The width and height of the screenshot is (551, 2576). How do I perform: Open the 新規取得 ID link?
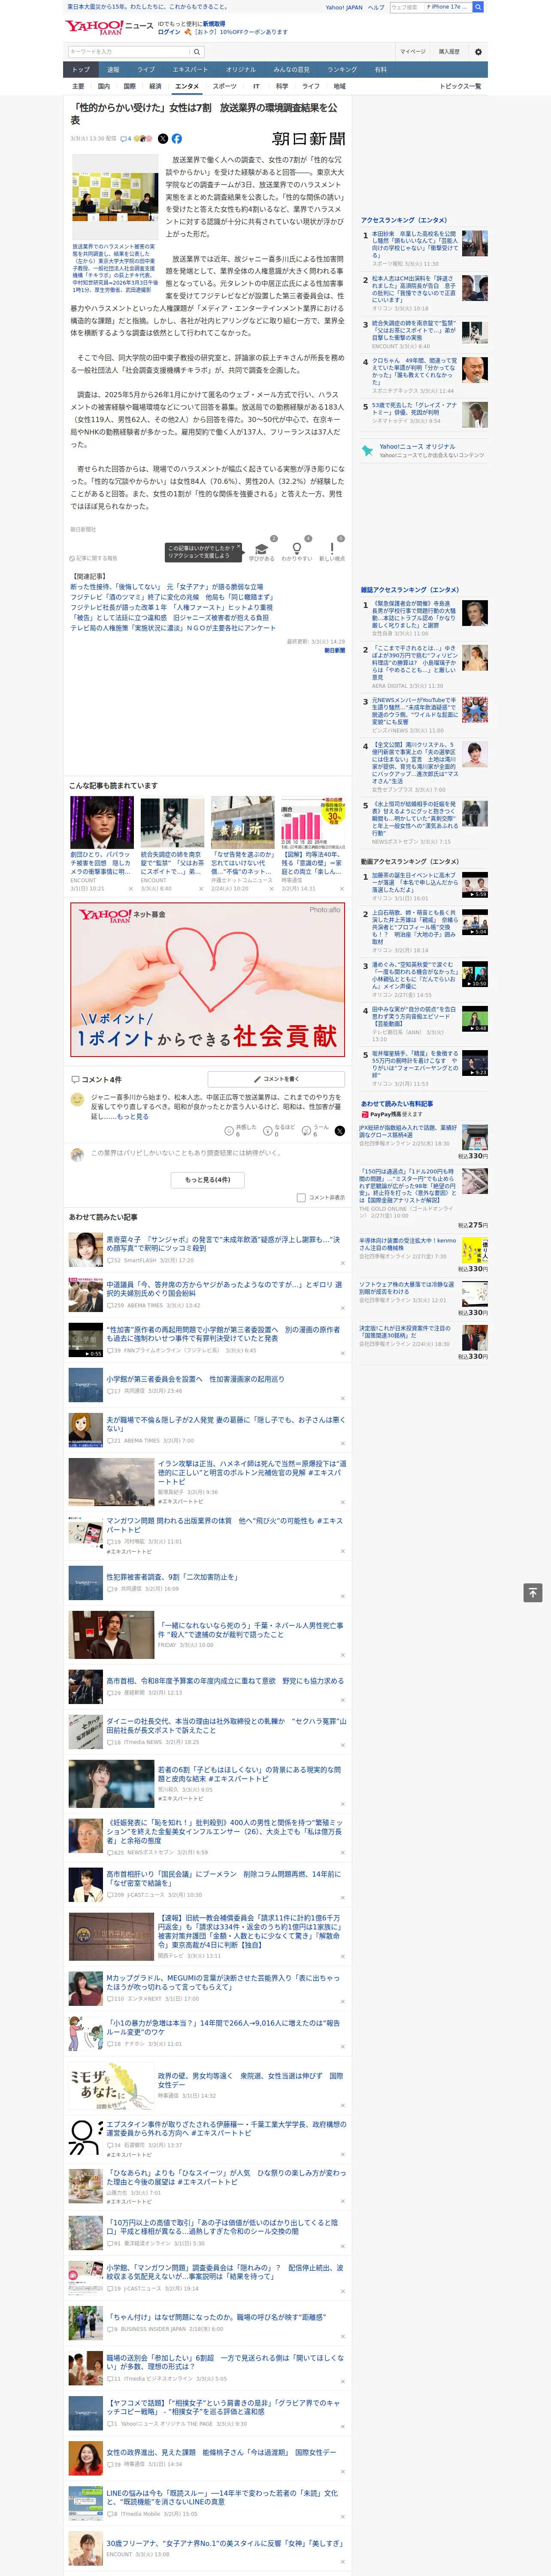click(214, 23)
